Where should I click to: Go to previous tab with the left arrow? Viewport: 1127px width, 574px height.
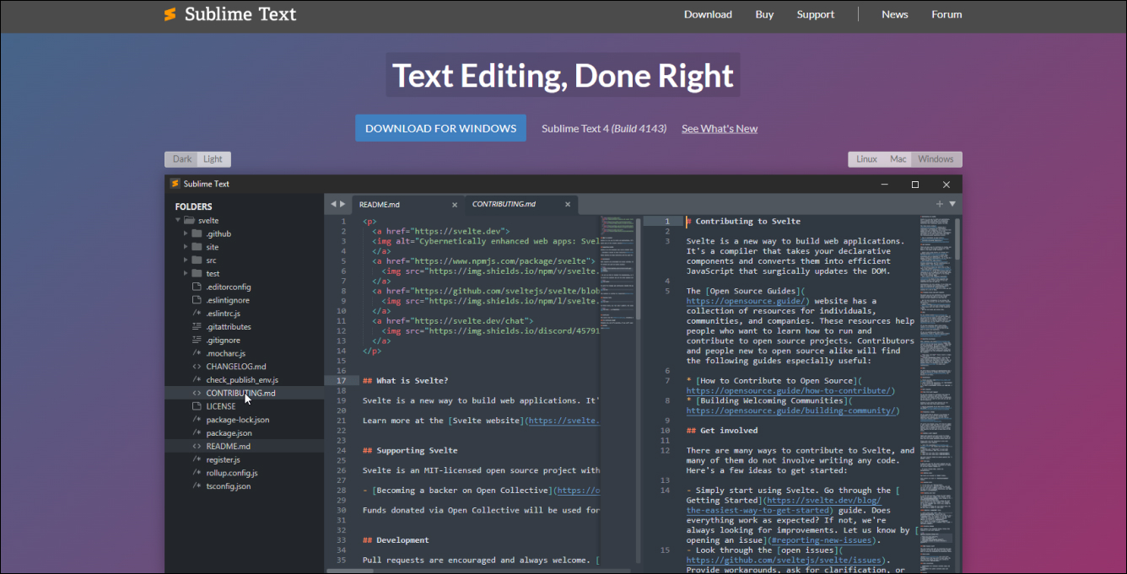333,204
